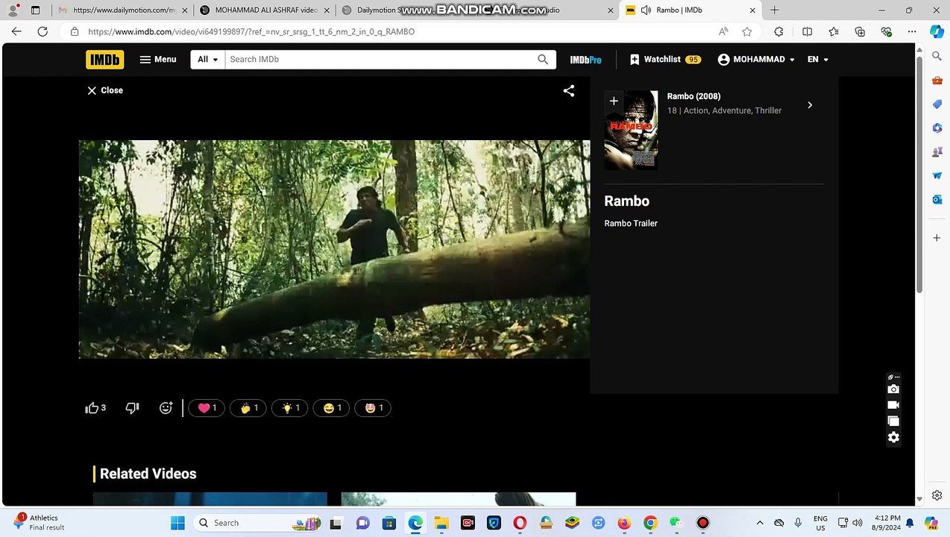Open Bandicam settings gear
Image resolution: width=950 pixels, height=537 pixels.
(893, 438)
